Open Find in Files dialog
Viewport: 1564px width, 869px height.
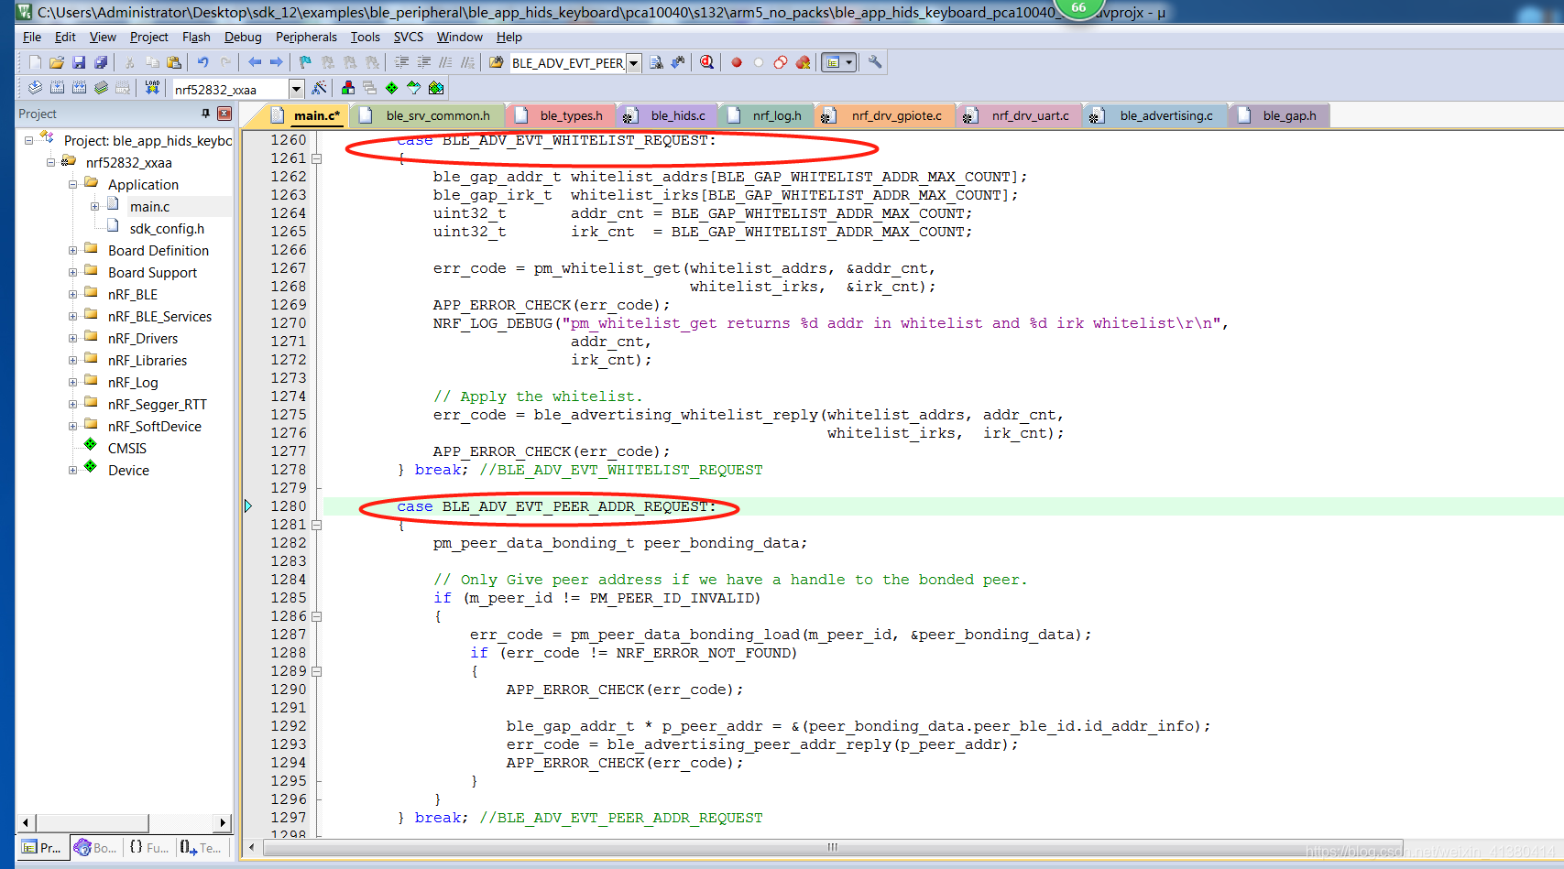pyautogui.click(x=496, y=62)
